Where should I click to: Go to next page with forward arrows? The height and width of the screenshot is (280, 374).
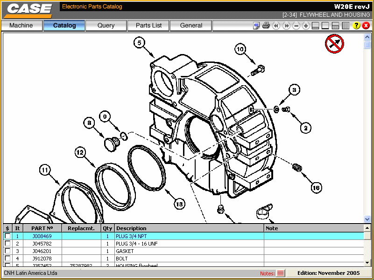(286, 26)
